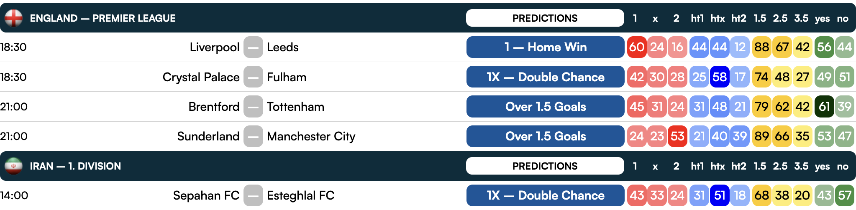Screen dimensions: 856x210
Task: Click the dash icon between Crystal Palace and Fulham
Action: tap(253, 77)
